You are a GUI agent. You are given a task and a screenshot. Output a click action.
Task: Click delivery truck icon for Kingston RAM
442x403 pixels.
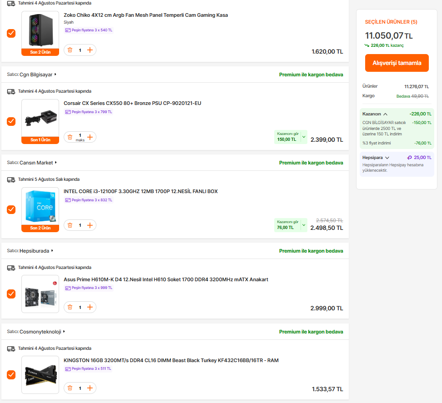tap(11, 348)
